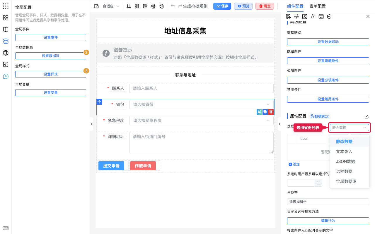Click the 设置事件 button
Image resolution: width=375 pixels, height=234 pixels.
coord(51,37)
